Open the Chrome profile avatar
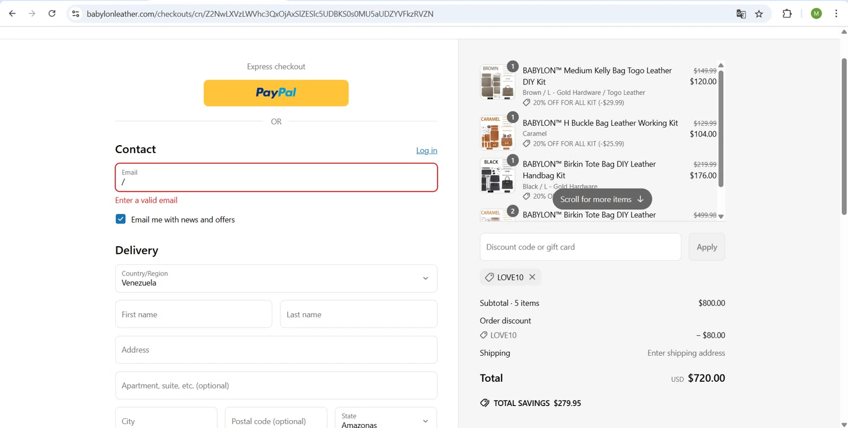The height and width of the screenshot is (428, 848). point(816,14)
